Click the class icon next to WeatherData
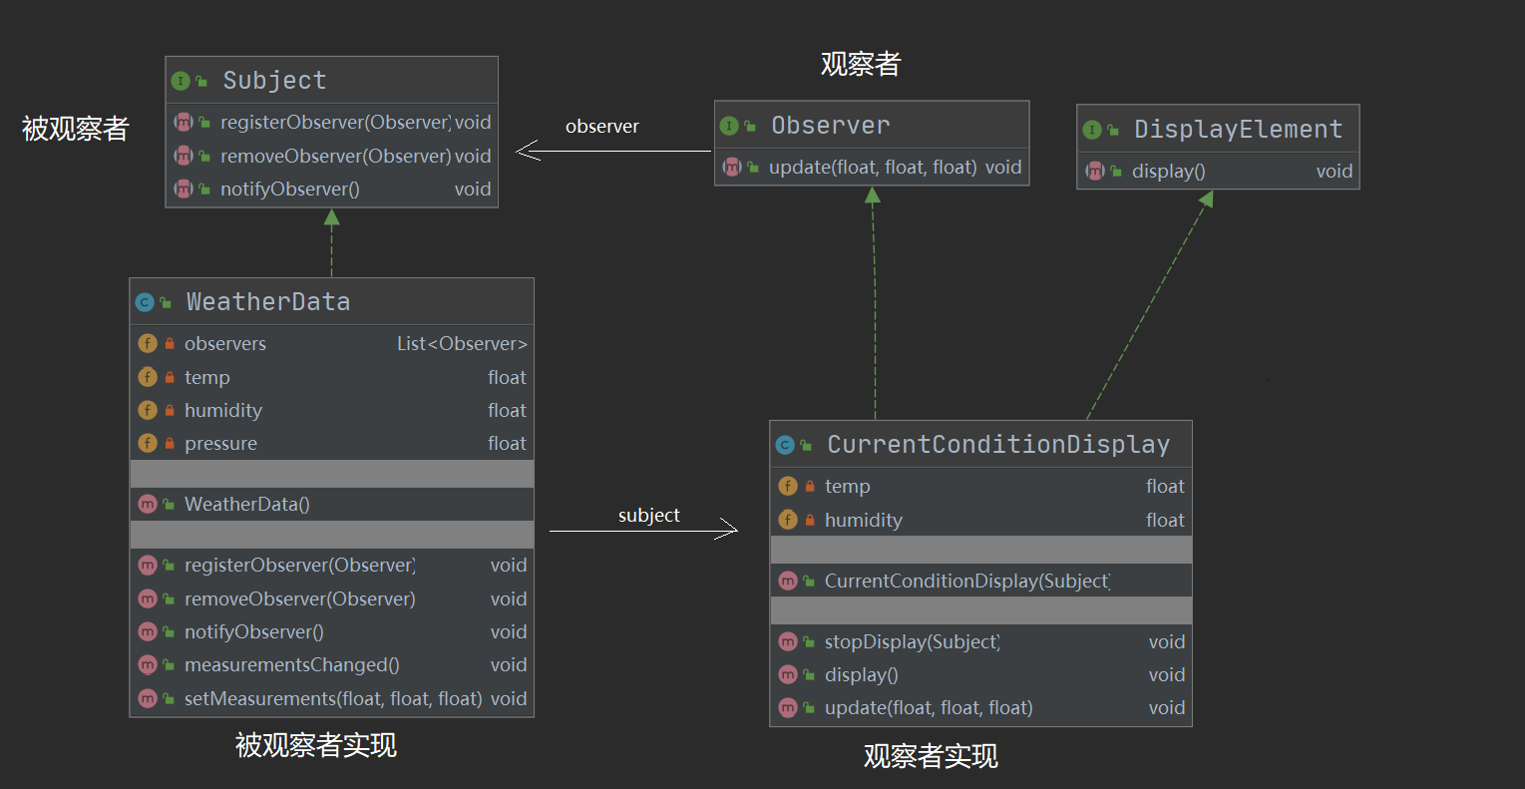The height and width of the screenshot is (789, 1525). [145, 302]
